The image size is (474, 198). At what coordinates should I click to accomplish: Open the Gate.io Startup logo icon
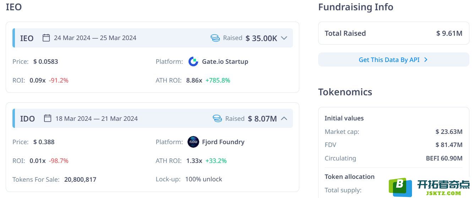193,62
